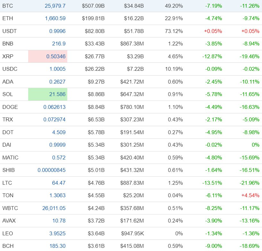Select USDT market cap $82.80B
Screen dimensions: 262x251
pos(95,31)
